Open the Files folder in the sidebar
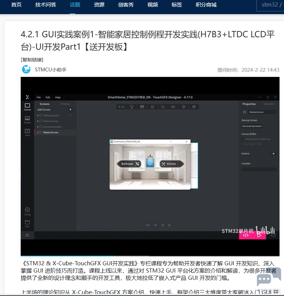 pos(27,224)
